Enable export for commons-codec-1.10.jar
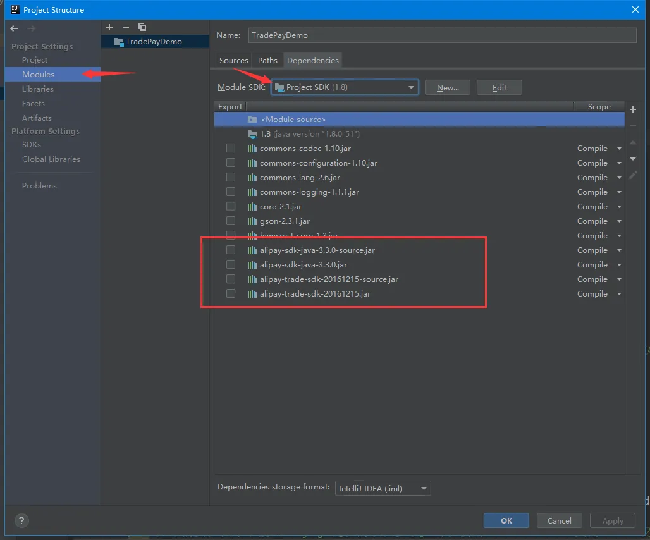650x540 pixels. pos(231,148)
